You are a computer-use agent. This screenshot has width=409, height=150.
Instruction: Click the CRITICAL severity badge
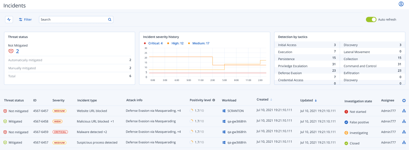[60, 132]
